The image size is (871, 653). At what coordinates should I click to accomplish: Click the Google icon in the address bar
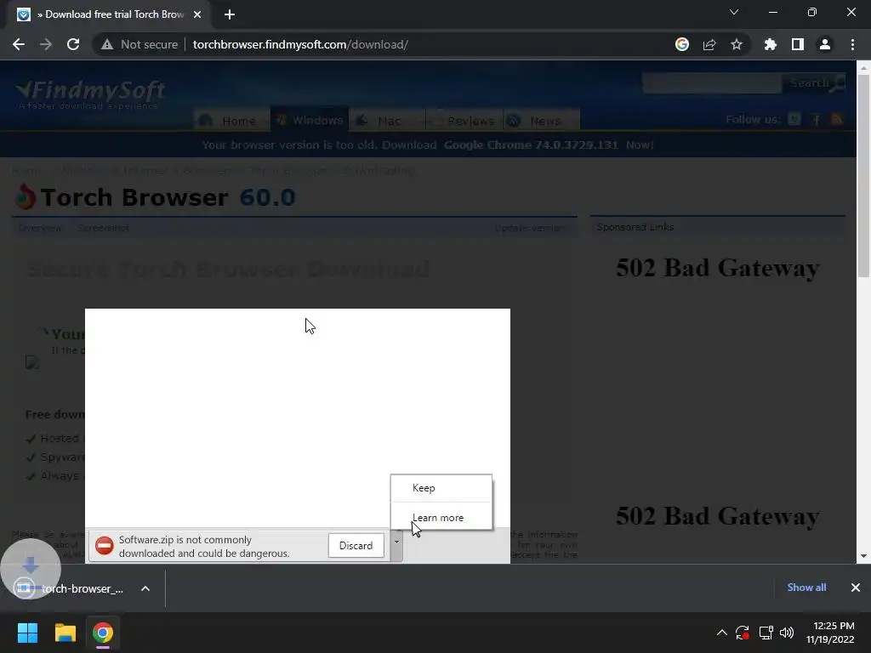(x=682, y=44)
